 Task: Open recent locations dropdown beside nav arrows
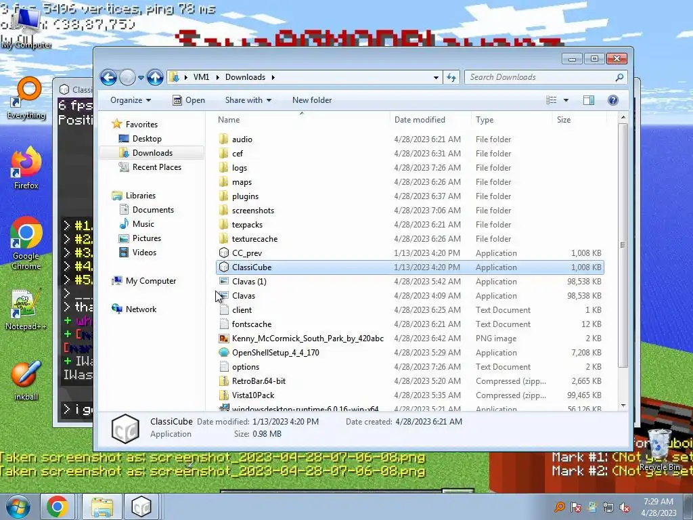(x=141, y=77)
